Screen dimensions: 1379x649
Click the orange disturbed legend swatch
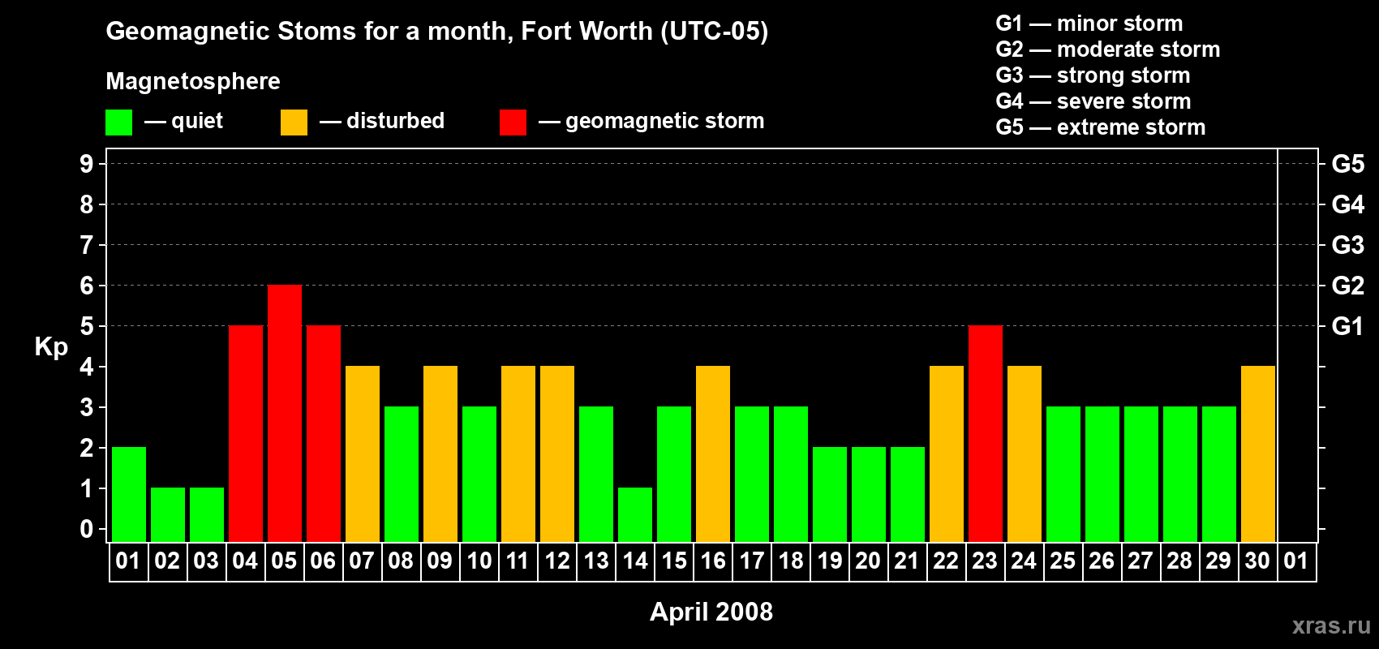pyautogui.click(x=294, y=122)
